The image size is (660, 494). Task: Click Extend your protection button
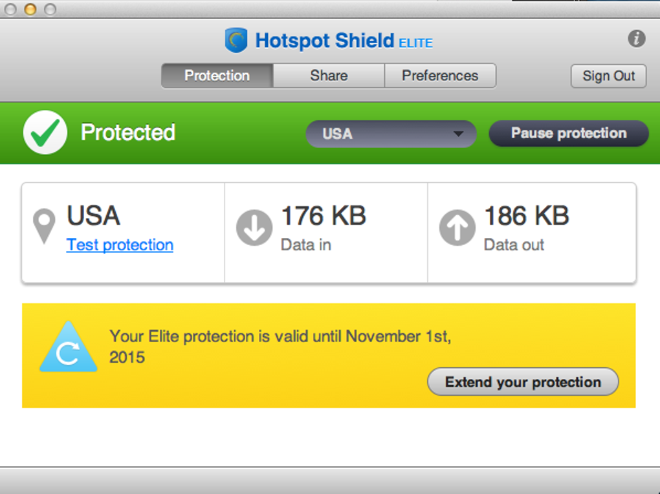pos(523,382)
